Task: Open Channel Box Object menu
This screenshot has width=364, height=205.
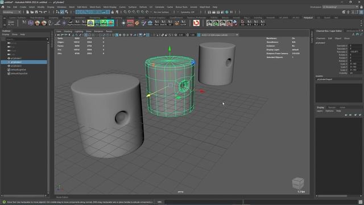Action: pos(338,38)
